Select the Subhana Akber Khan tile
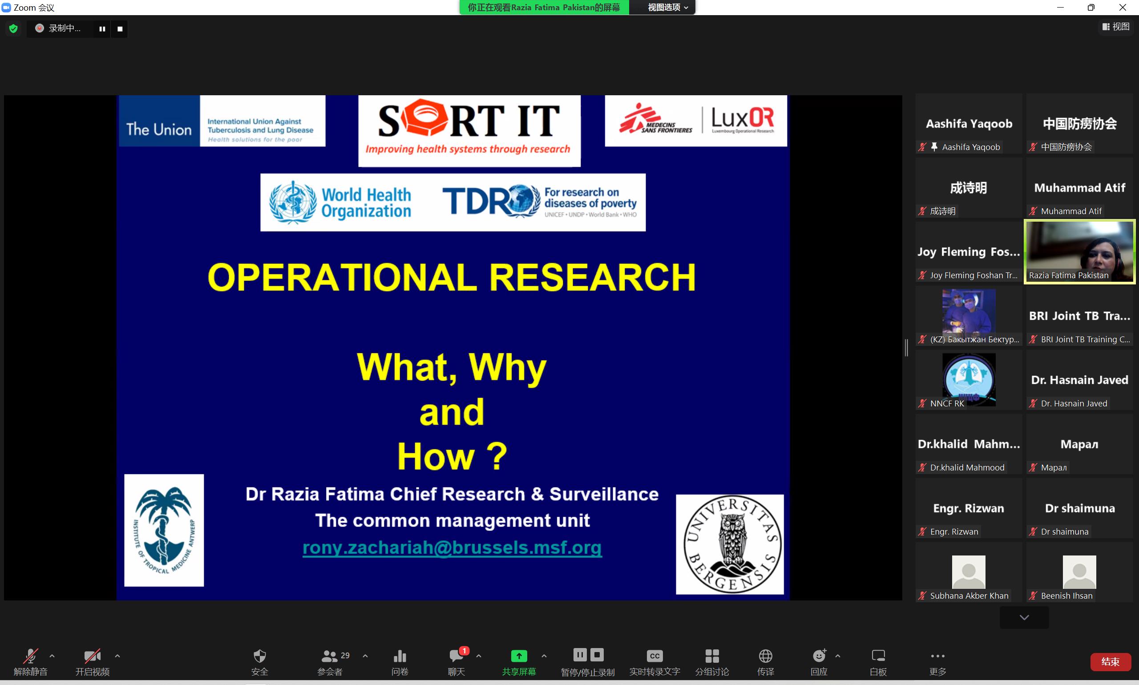The image size is (1139, 685). (x=969, y=573)
